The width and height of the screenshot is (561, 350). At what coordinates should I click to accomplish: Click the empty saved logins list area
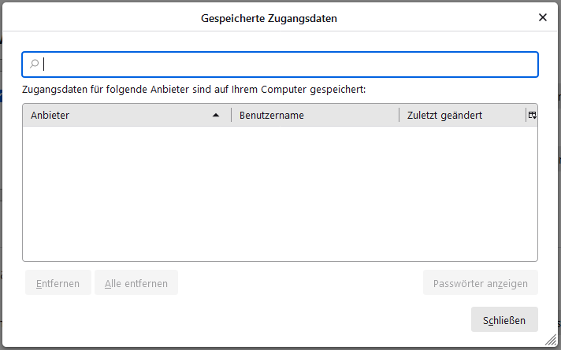click(280, 193)
